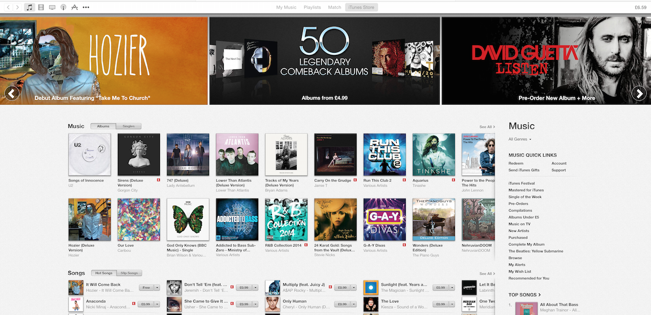Go back with the left chevron
The height and width of the screenshot is (315, 651).
8,7
